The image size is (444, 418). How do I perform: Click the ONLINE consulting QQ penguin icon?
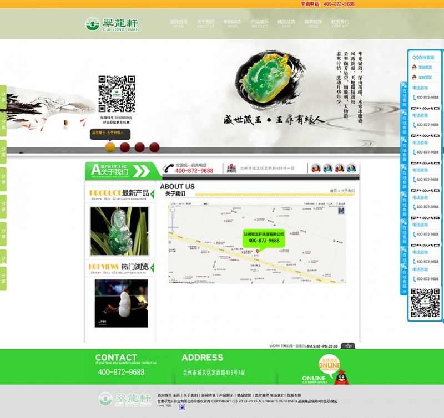(341, 376)
